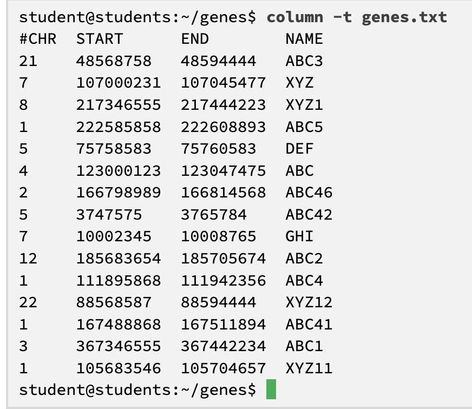Click end value 3765784
Screen dimensions: 472x409
[x=214, y=215]
